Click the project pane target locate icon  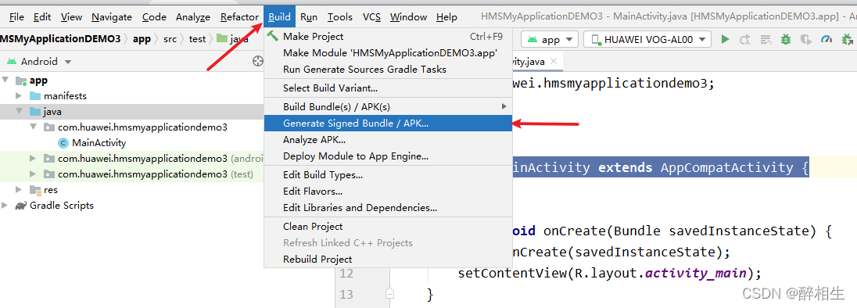coord(257,61)
